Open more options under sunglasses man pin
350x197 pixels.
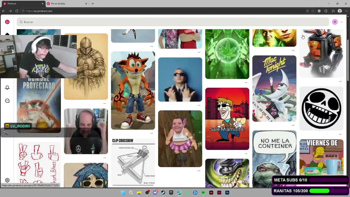pos(199,105)
